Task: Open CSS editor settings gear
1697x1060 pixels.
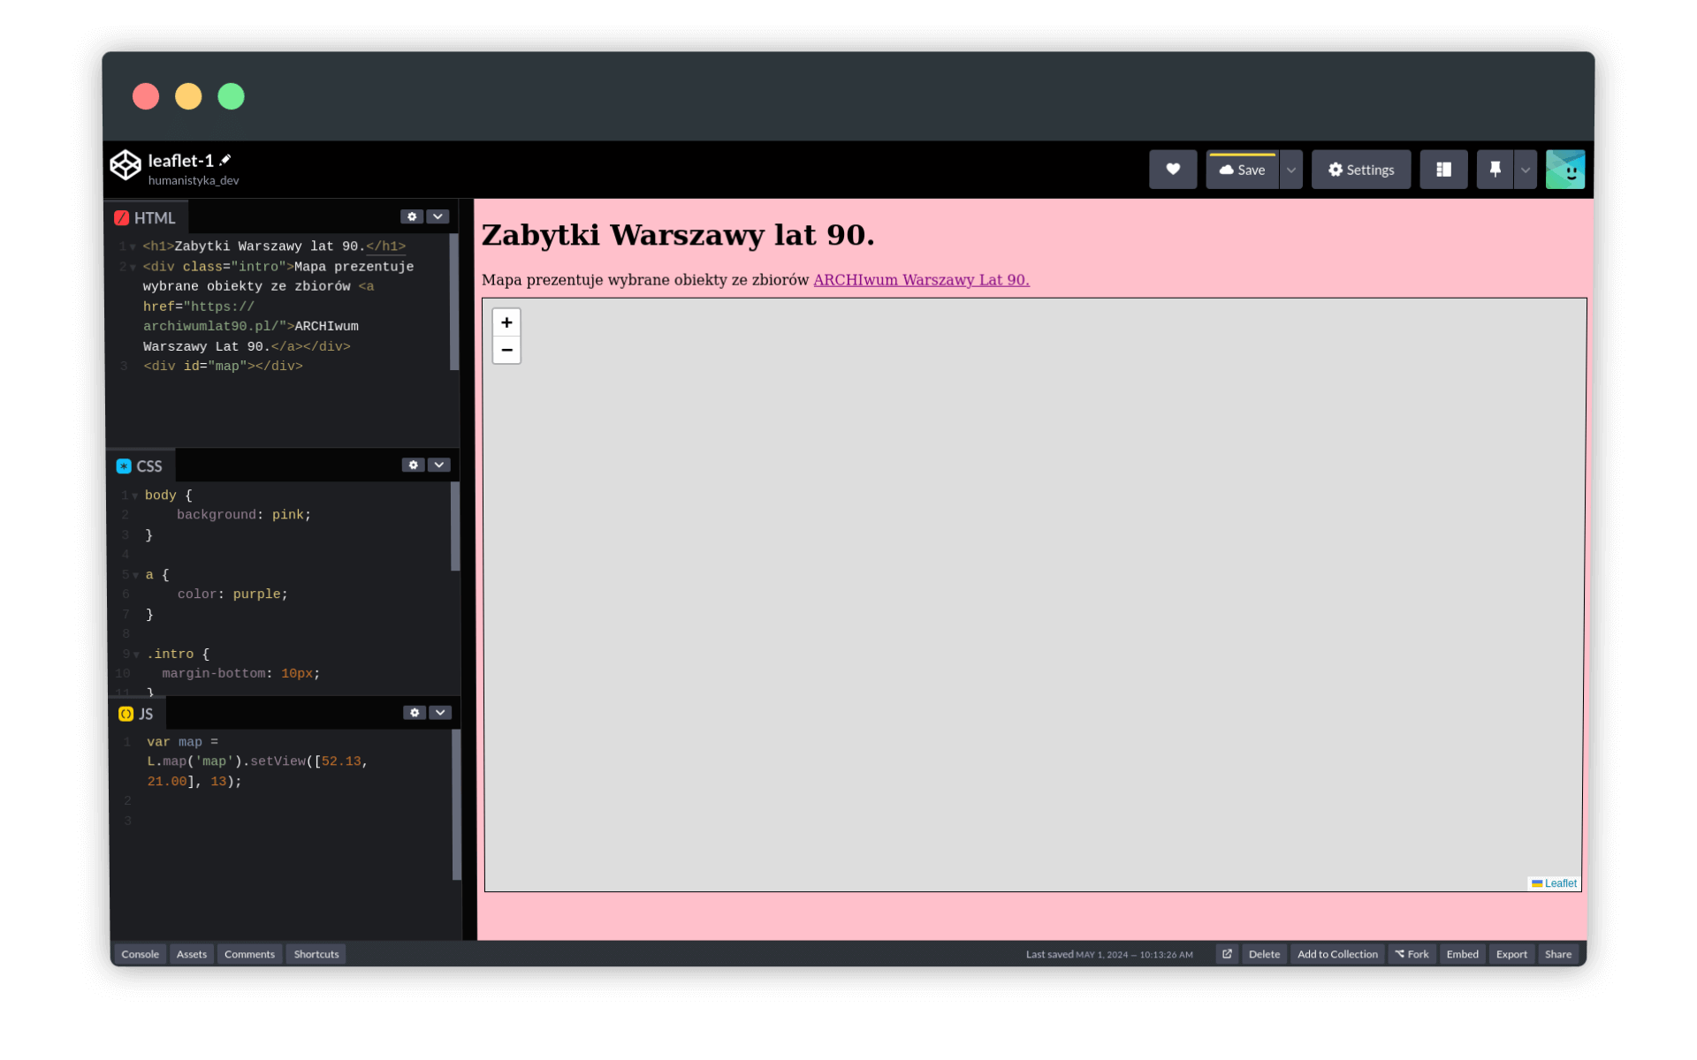Action: coord(413,465)
